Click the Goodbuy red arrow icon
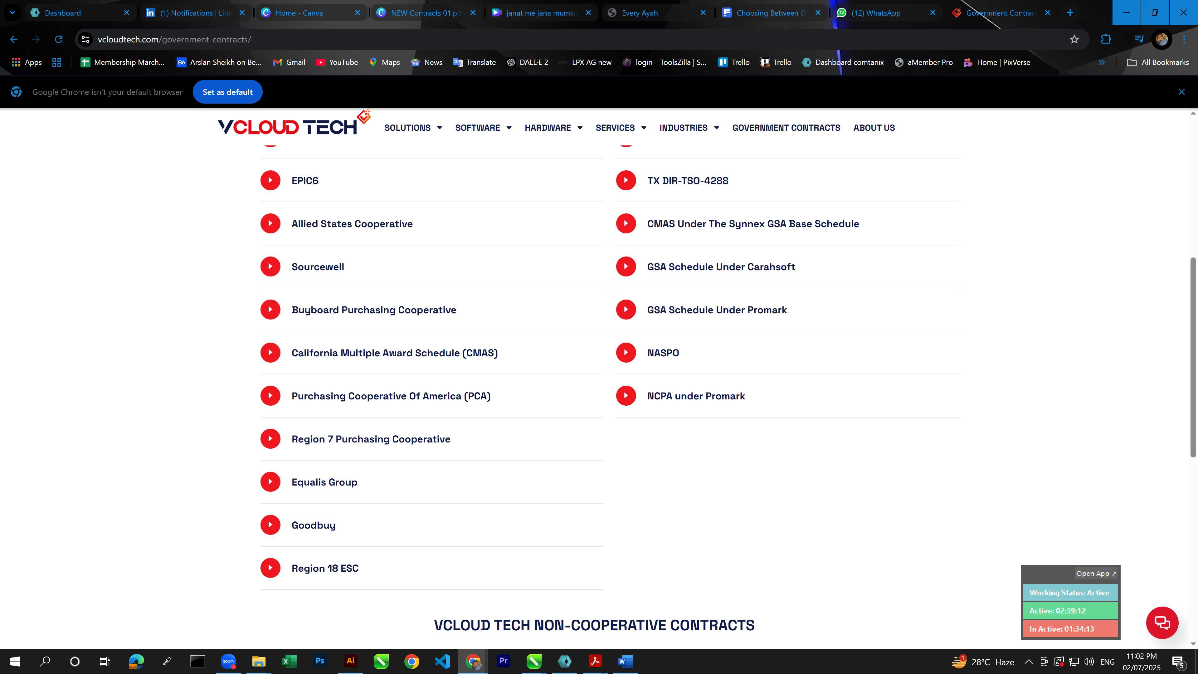This screenshot has width=1198, height=674. pyautogui.click(x=270, y=525)
